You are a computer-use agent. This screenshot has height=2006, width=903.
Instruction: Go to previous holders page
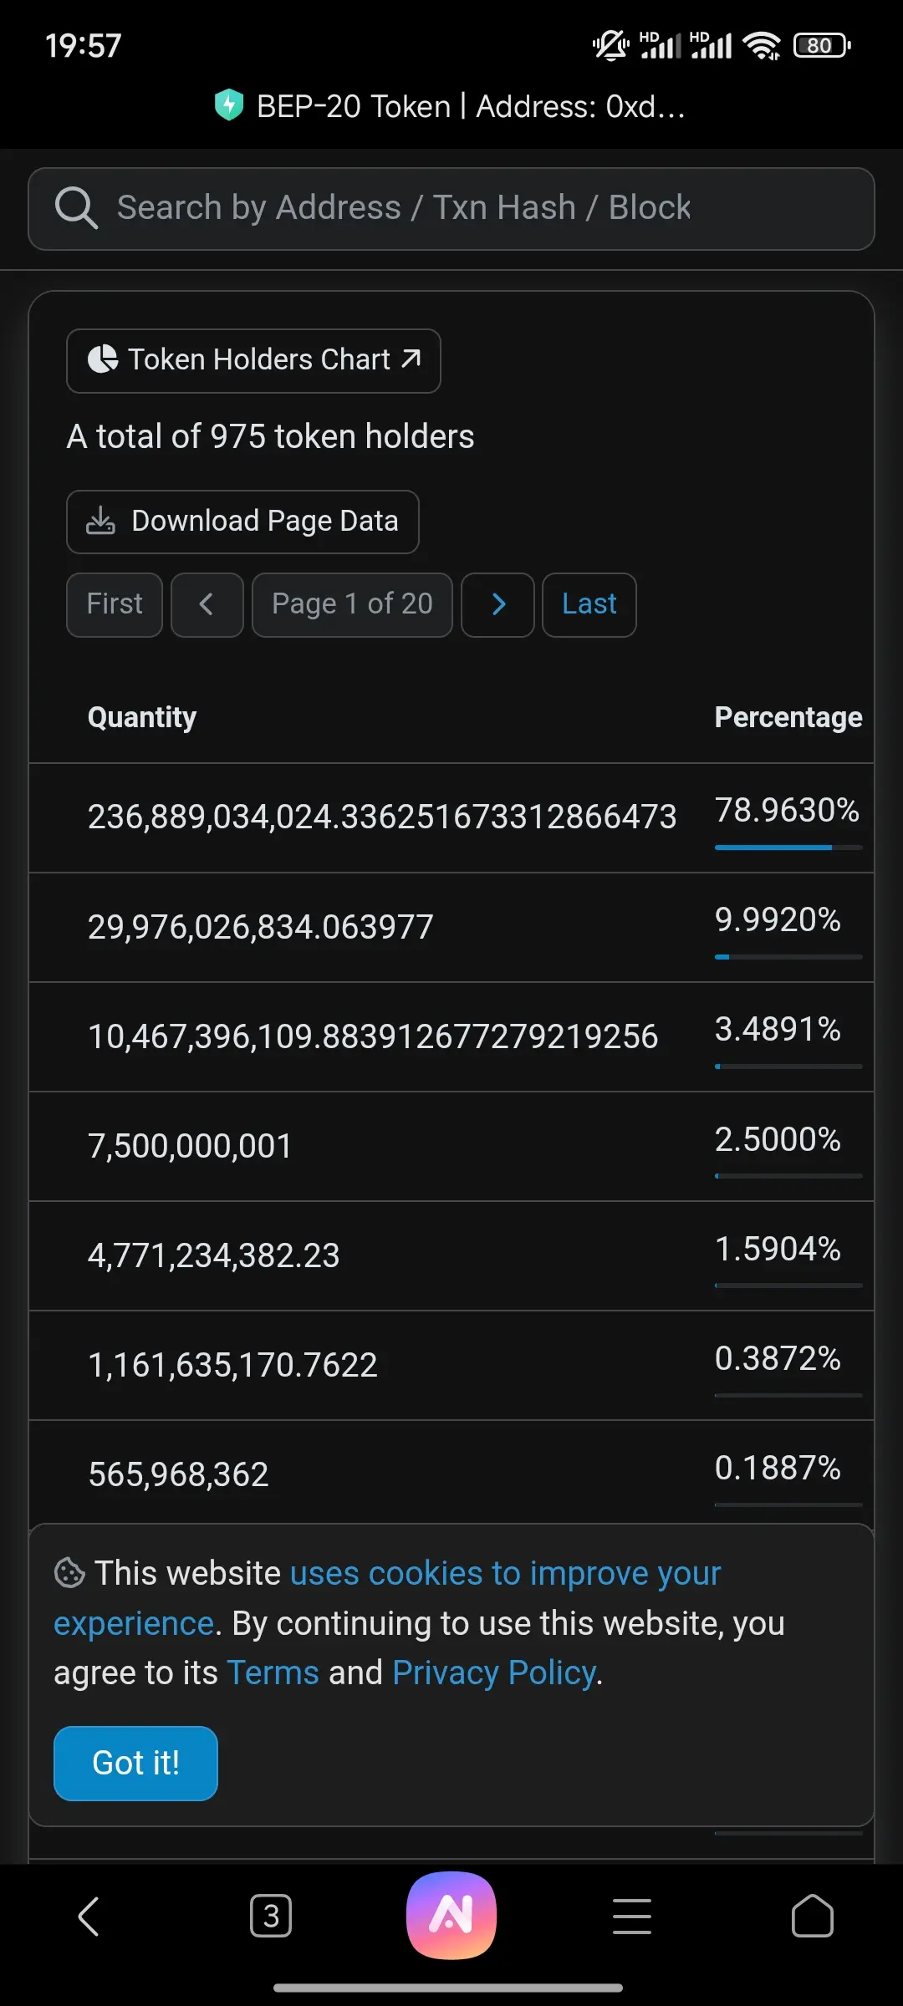tap(207, 604)
